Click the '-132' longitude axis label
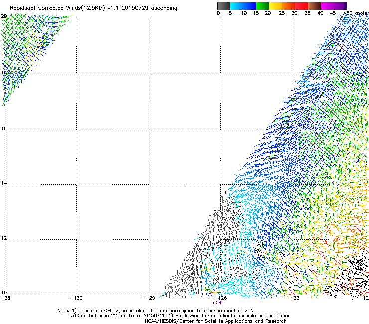 click(x=76, y=298)
